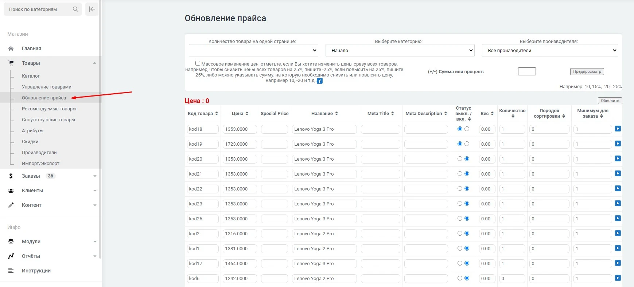Enable the Массовое изменение цен checkbox
This screenshot has height=287, width=634.
pyautogui.click(x=198, y=63)
